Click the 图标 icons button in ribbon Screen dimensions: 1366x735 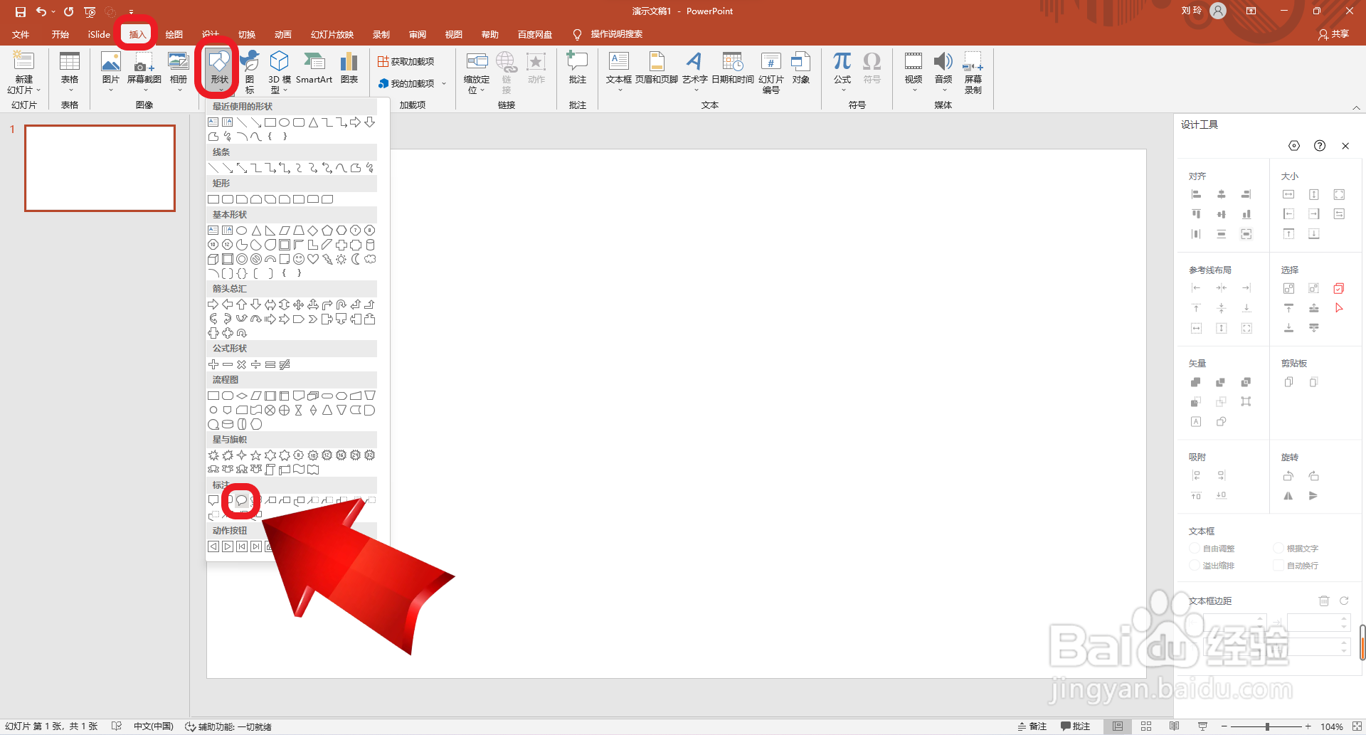[250, 72]
